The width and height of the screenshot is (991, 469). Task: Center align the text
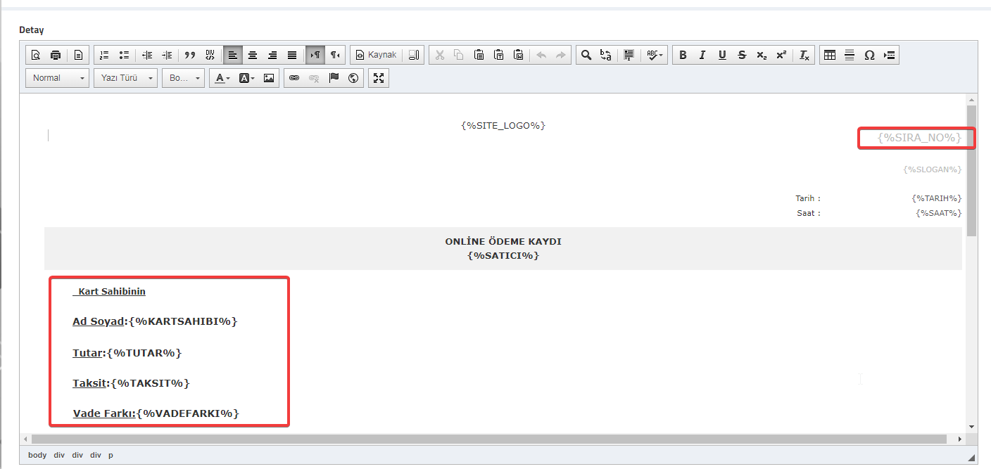[x=253, y=55]
